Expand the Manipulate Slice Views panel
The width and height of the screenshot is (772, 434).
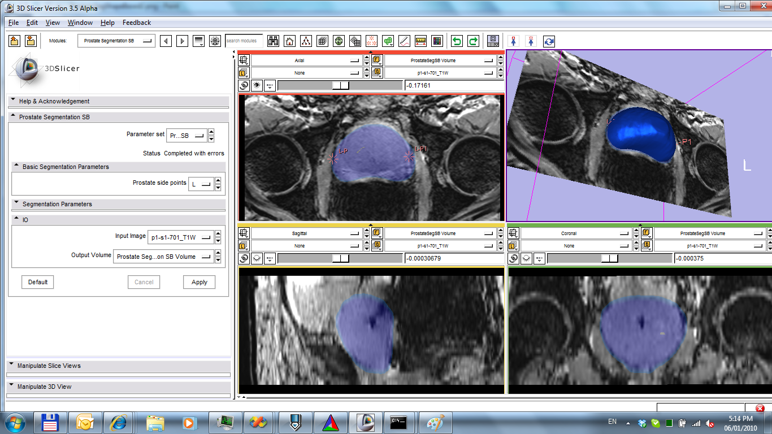pyautogui.click(x=49, y=366)
